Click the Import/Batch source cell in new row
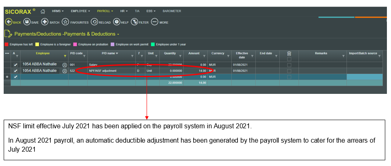 [364, 77]
